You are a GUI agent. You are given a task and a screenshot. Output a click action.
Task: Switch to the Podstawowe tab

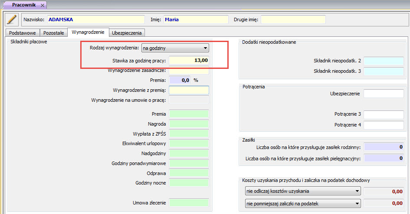pos(22,33)
